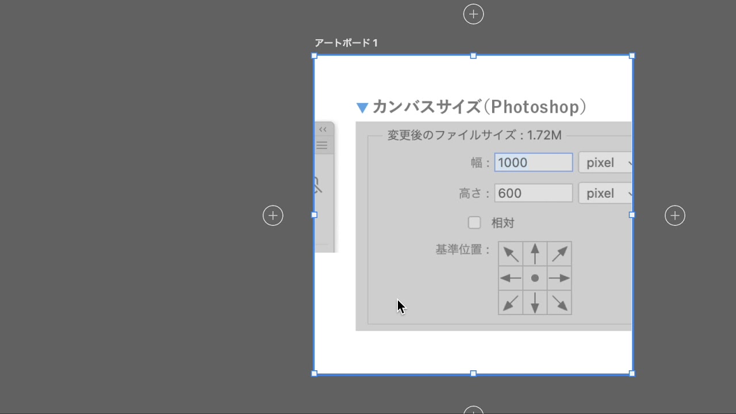Select the left arrow in the 基準位置 grid
Image resolution: width=736 pixels, height=414 pixels.
[x=511, y=278]
